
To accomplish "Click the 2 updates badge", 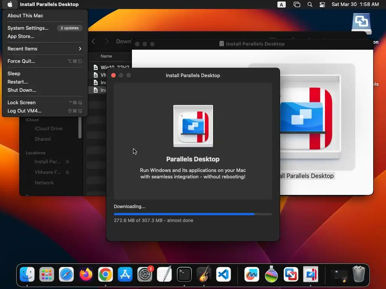I will click(x=70, y=28).
